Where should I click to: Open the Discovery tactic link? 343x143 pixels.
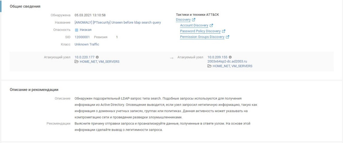pyautogui.click(x=183, y=20)
